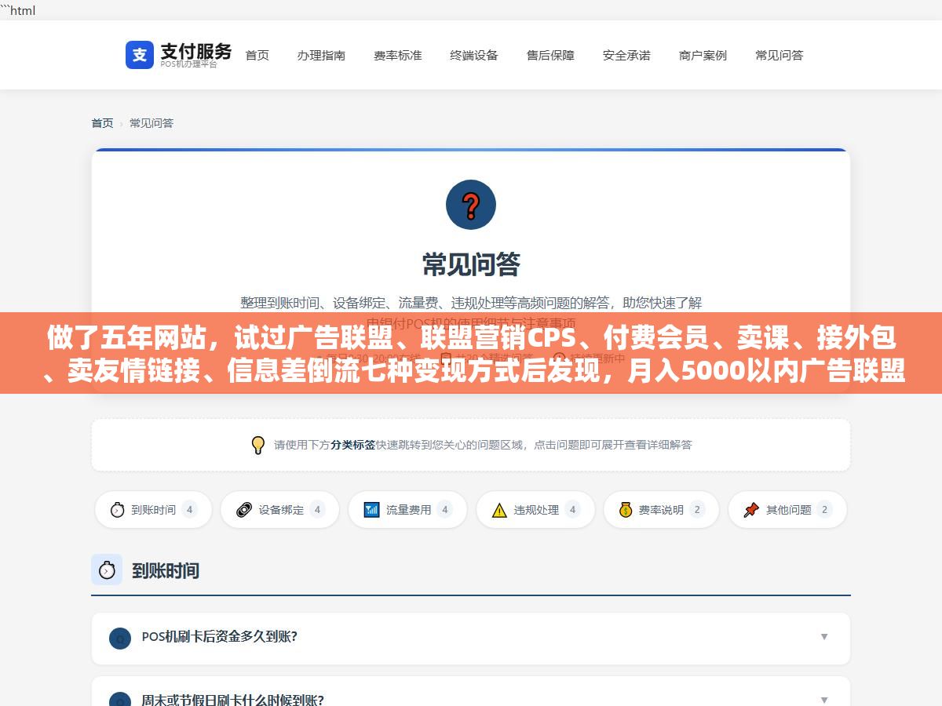Click dropdown arrow on 周末或节假日刷卡 row
Image resolution: width=942 pixels, height=706 pixels.
(x=824, y=700)
